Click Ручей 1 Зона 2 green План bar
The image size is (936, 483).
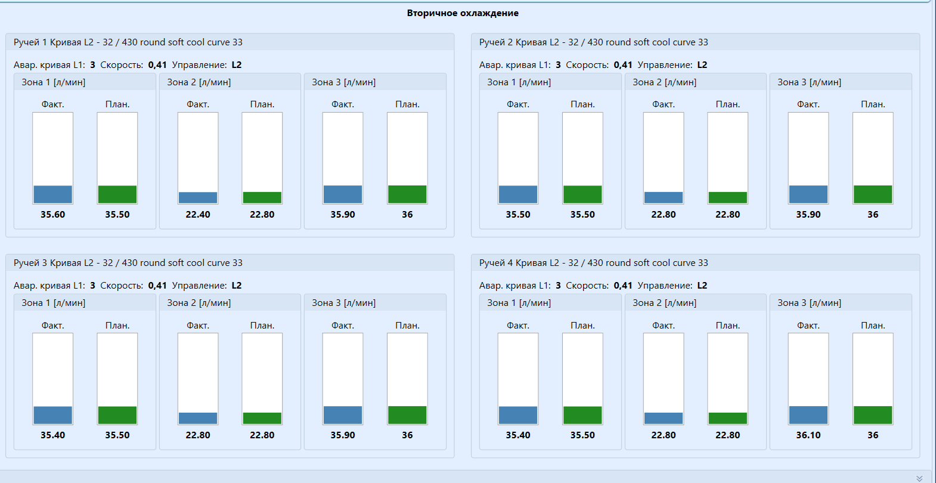coord(262,197)
